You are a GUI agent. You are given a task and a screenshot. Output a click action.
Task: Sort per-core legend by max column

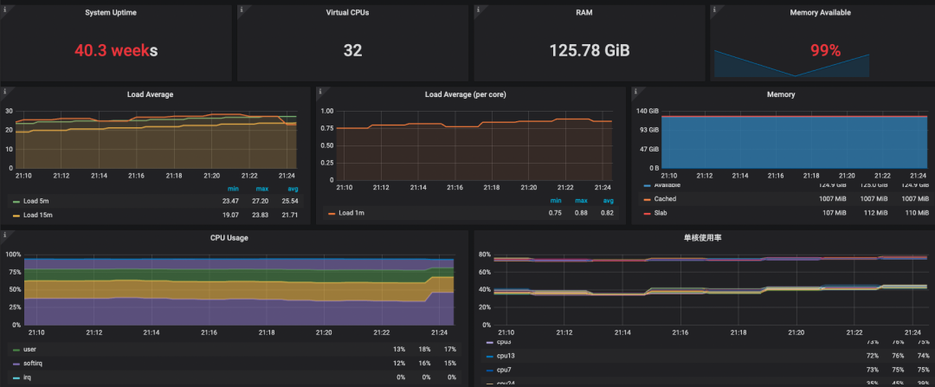coord(582,200)
